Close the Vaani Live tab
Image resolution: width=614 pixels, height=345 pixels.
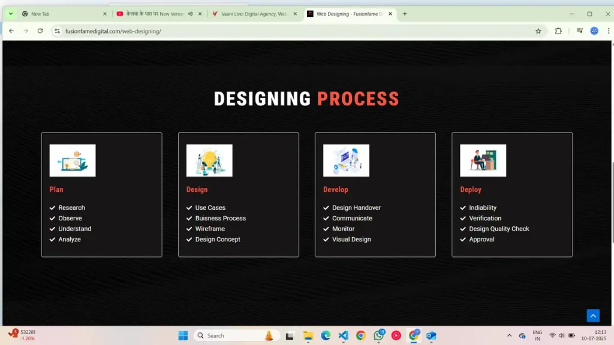[x=295, y=14]
